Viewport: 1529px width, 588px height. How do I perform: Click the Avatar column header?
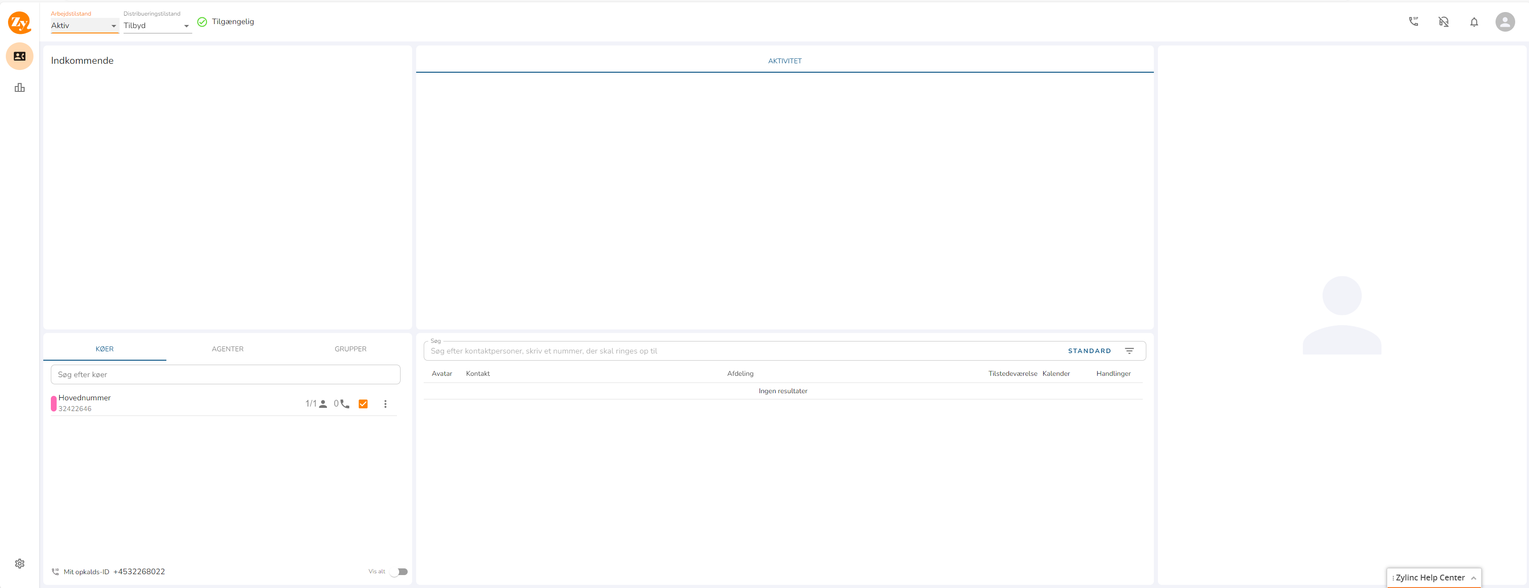(442, 374)
